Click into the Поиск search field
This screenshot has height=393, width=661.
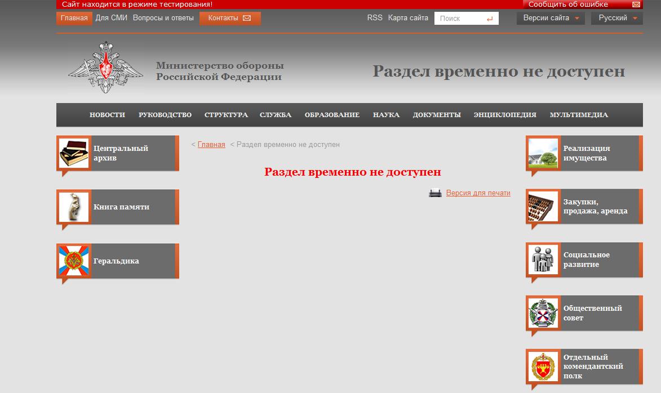(460, 19)
